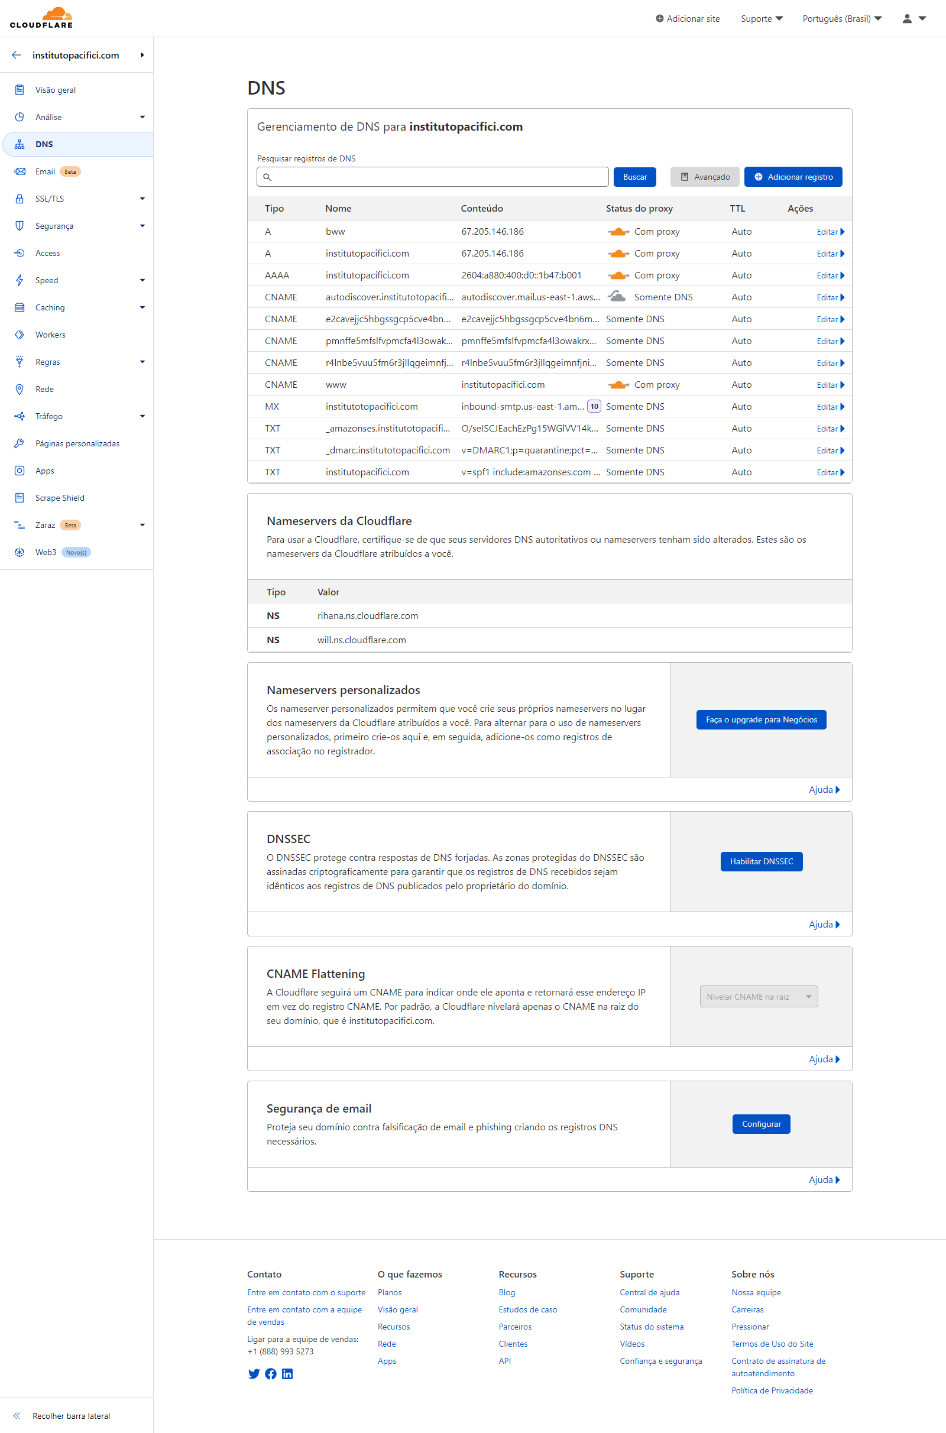Expand the Zaraz sidebar section
Screen dimensions: 946x1433
tap(142, 525)
